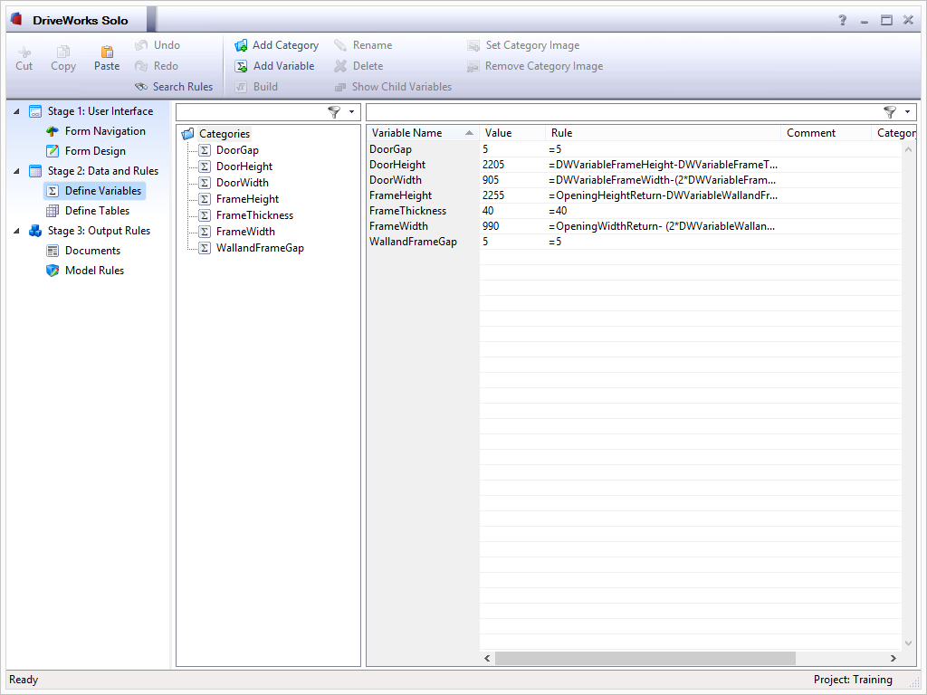Click the Add Category icon
Screen dimensions: 927x695
tap(241, 45)
